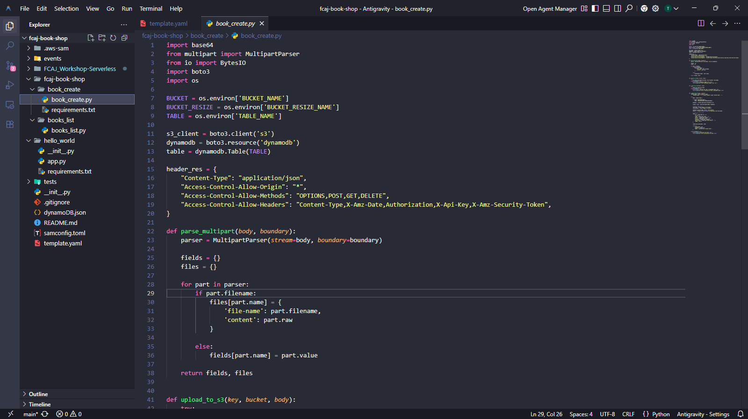Open the Terminal menu
Viewport: 748px width, 419px height.
(151, 8)
